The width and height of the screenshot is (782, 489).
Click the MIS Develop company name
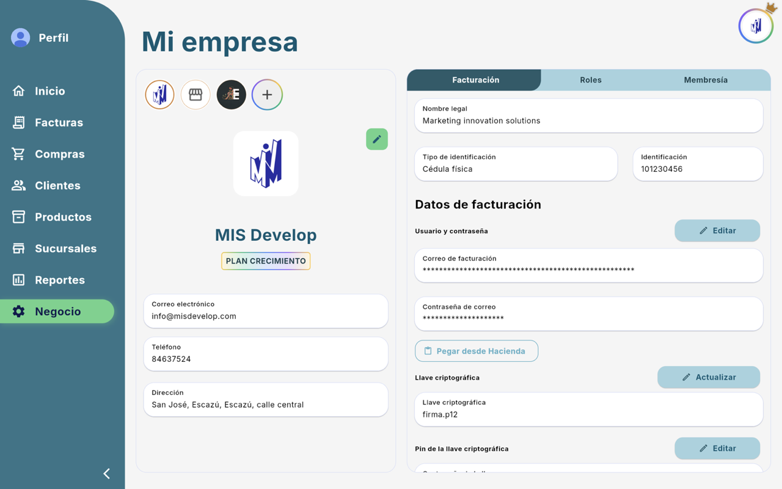[266, 235]
